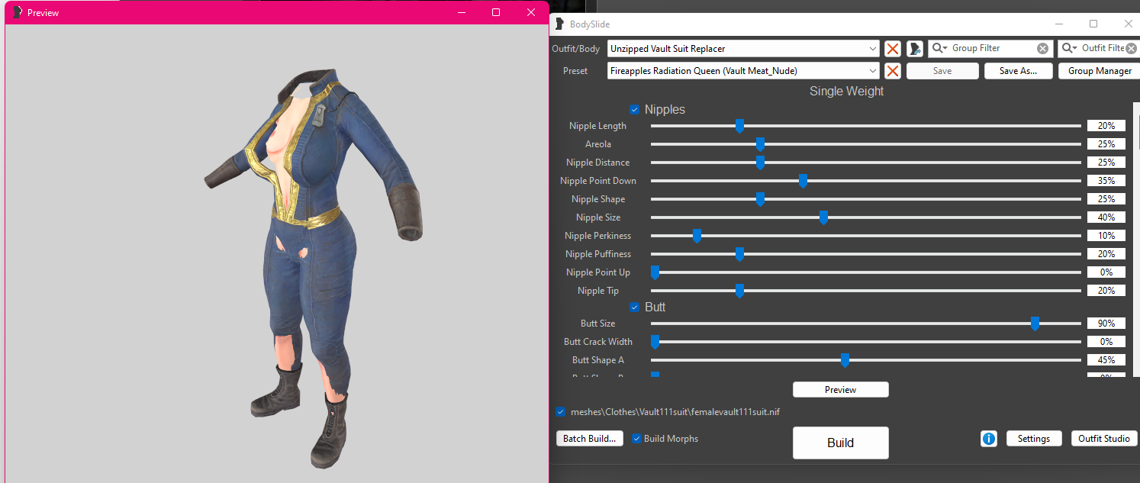Open the Unzipped Vault Suit Replacer dropdown

873,48
